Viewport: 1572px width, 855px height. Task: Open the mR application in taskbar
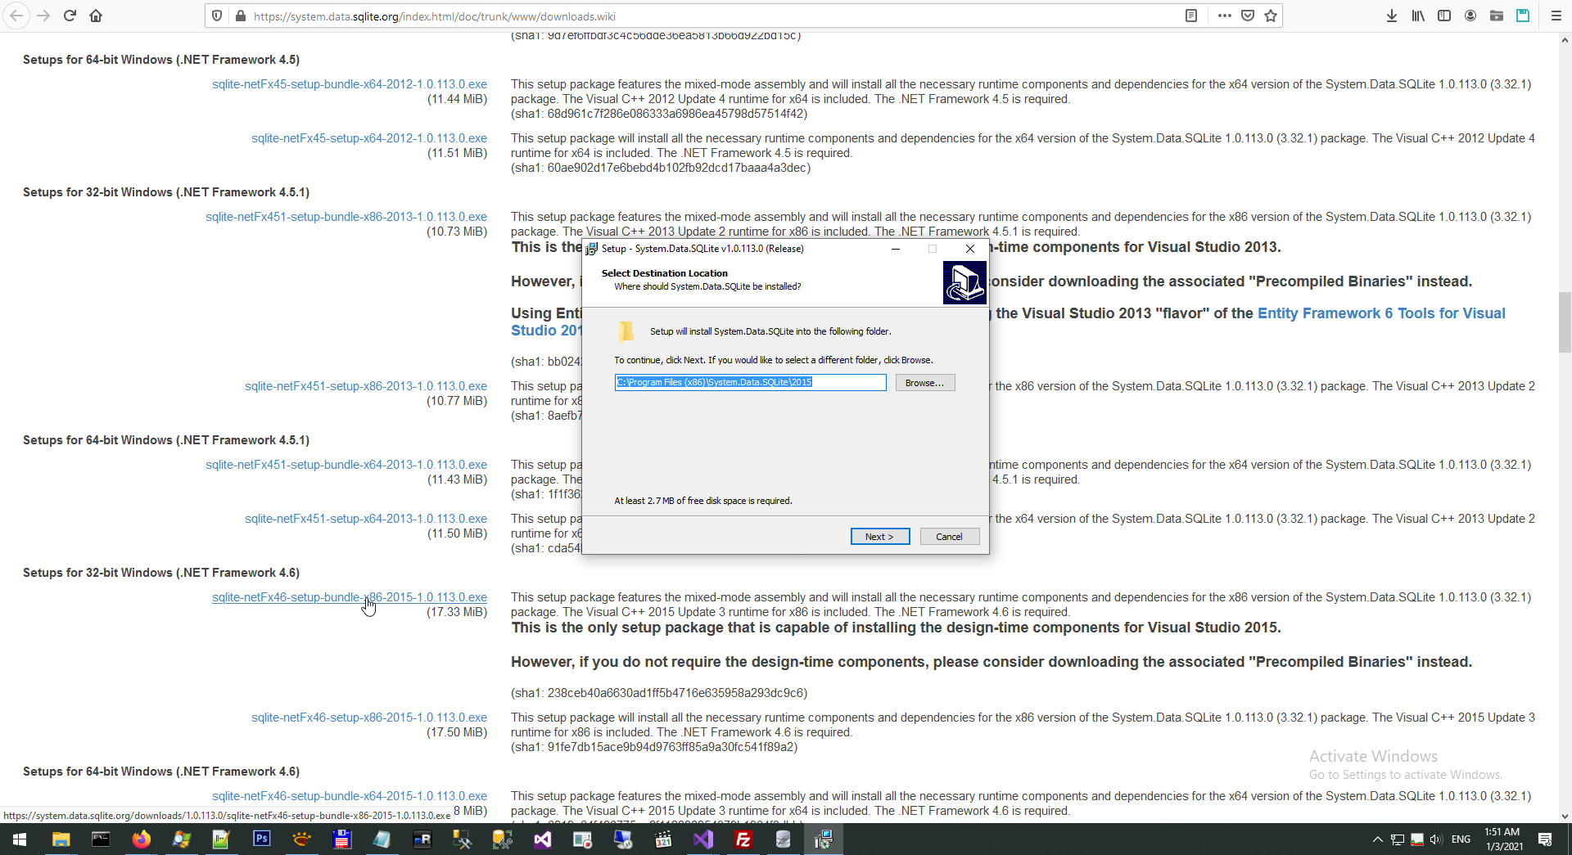(x=422, y=839)
